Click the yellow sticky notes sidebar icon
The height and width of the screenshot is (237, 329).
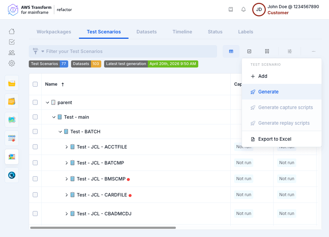tap(12, 101)
